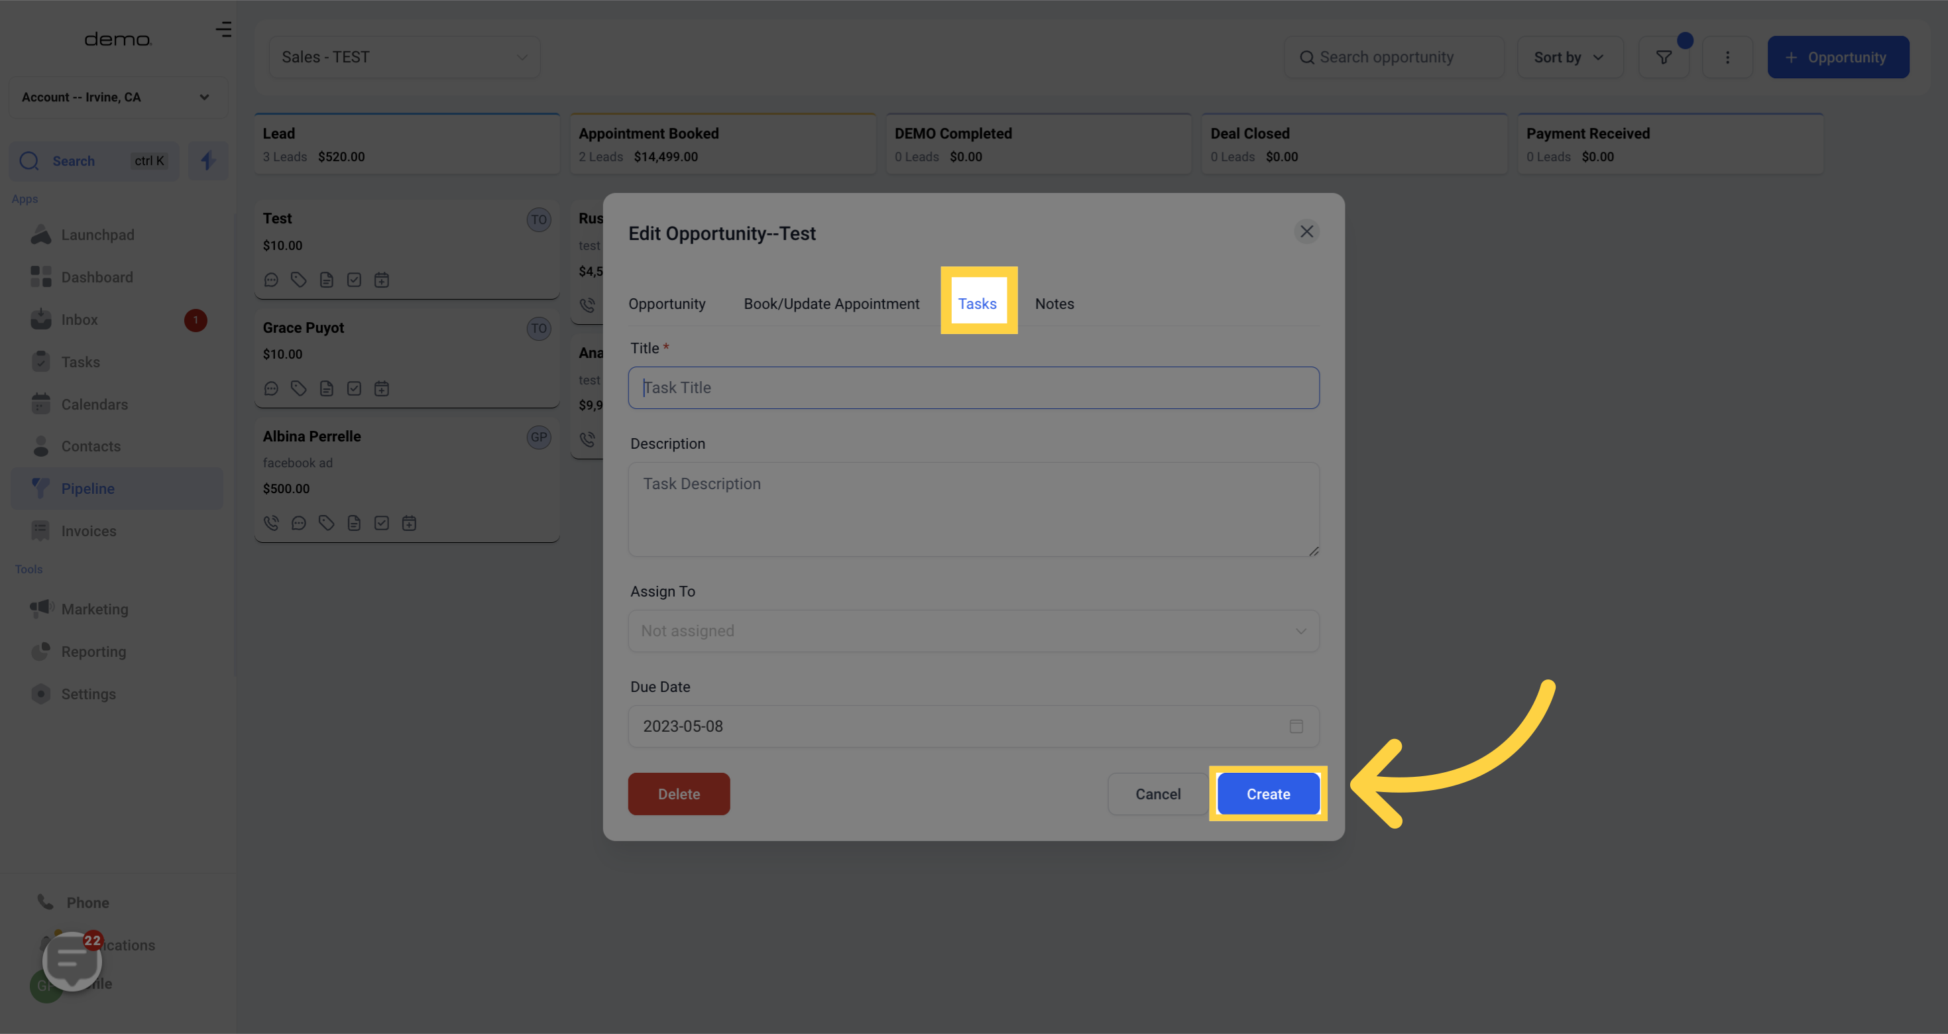Switch to Book/Update Appointment tab

(x=831, y=304)
